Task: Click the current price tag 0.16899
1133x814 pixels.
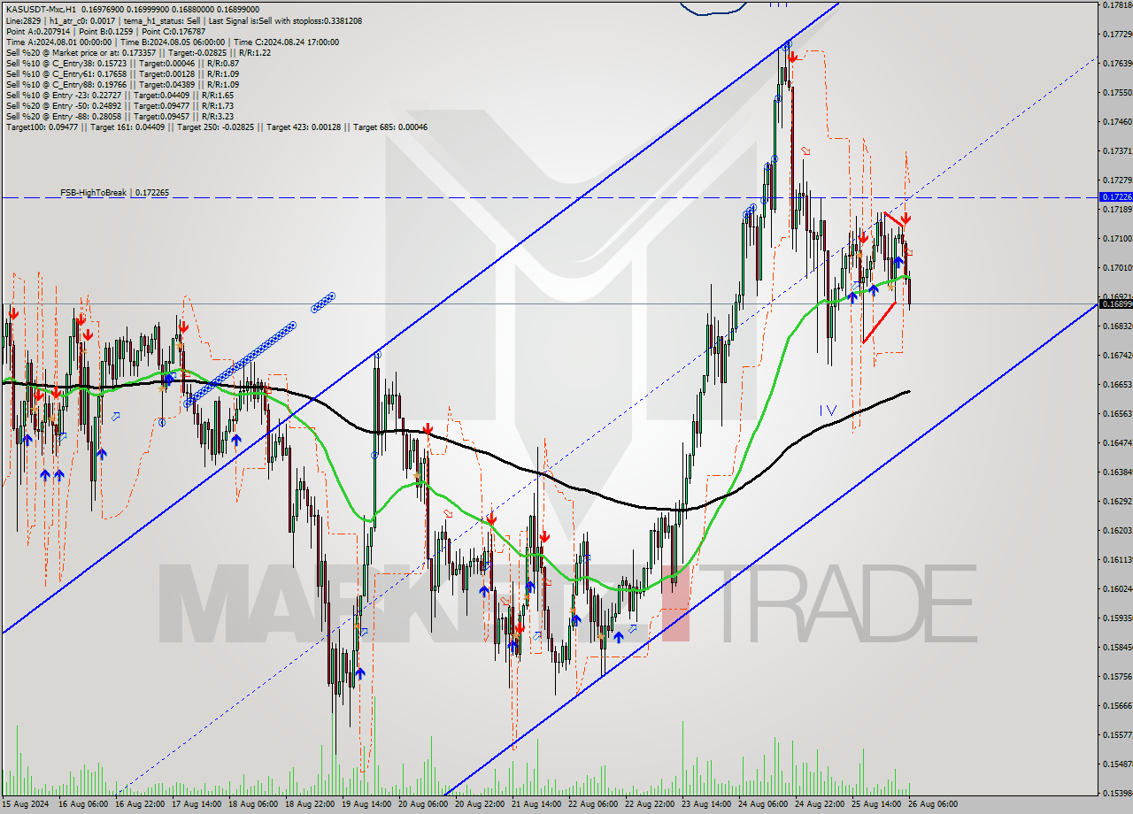Action: click(1115, 303)
